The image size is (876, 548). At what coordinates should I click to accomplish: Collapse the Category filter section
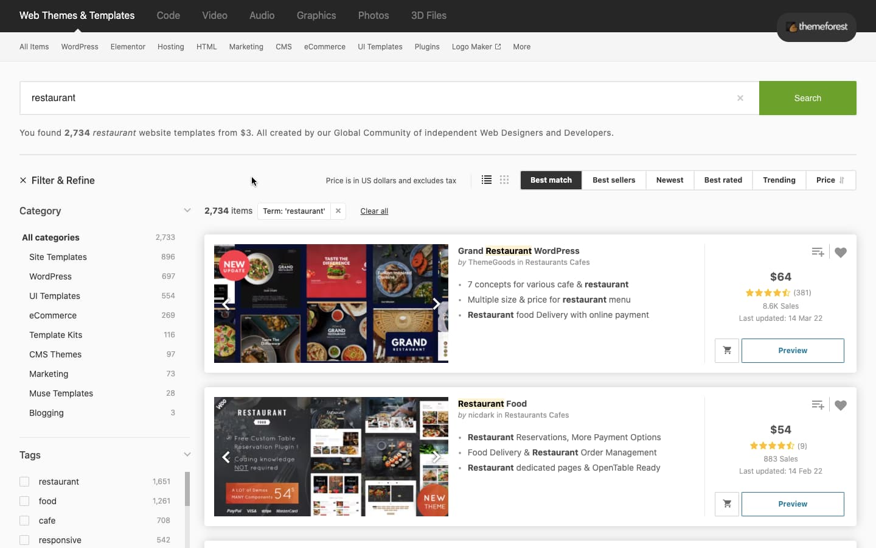coord(187,210)
